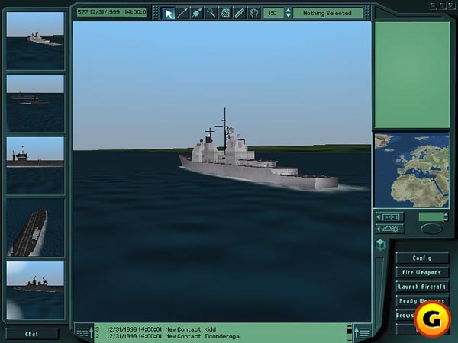
Task: Open the first ship camera thumbnail
Action: tap(35, 41)
